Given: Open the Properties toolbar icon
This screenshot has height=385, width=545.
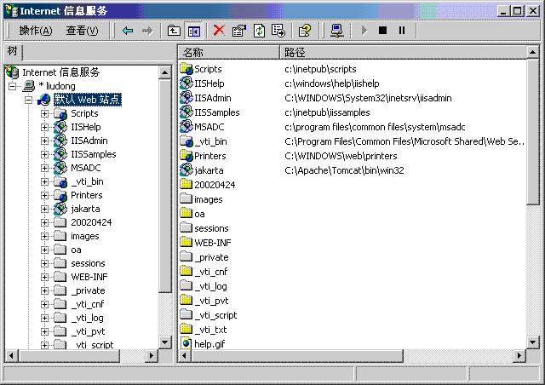Looking at the screenshot, I should pos(239,31).
